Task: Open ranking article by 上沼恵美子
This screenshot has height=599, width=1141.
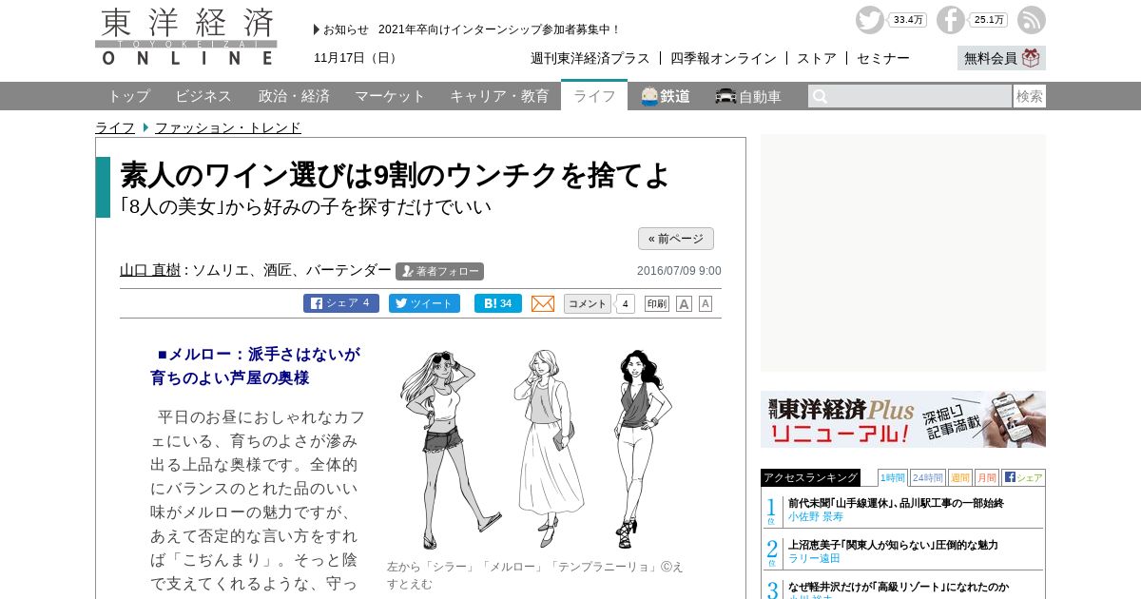Action: click(893, 545)
